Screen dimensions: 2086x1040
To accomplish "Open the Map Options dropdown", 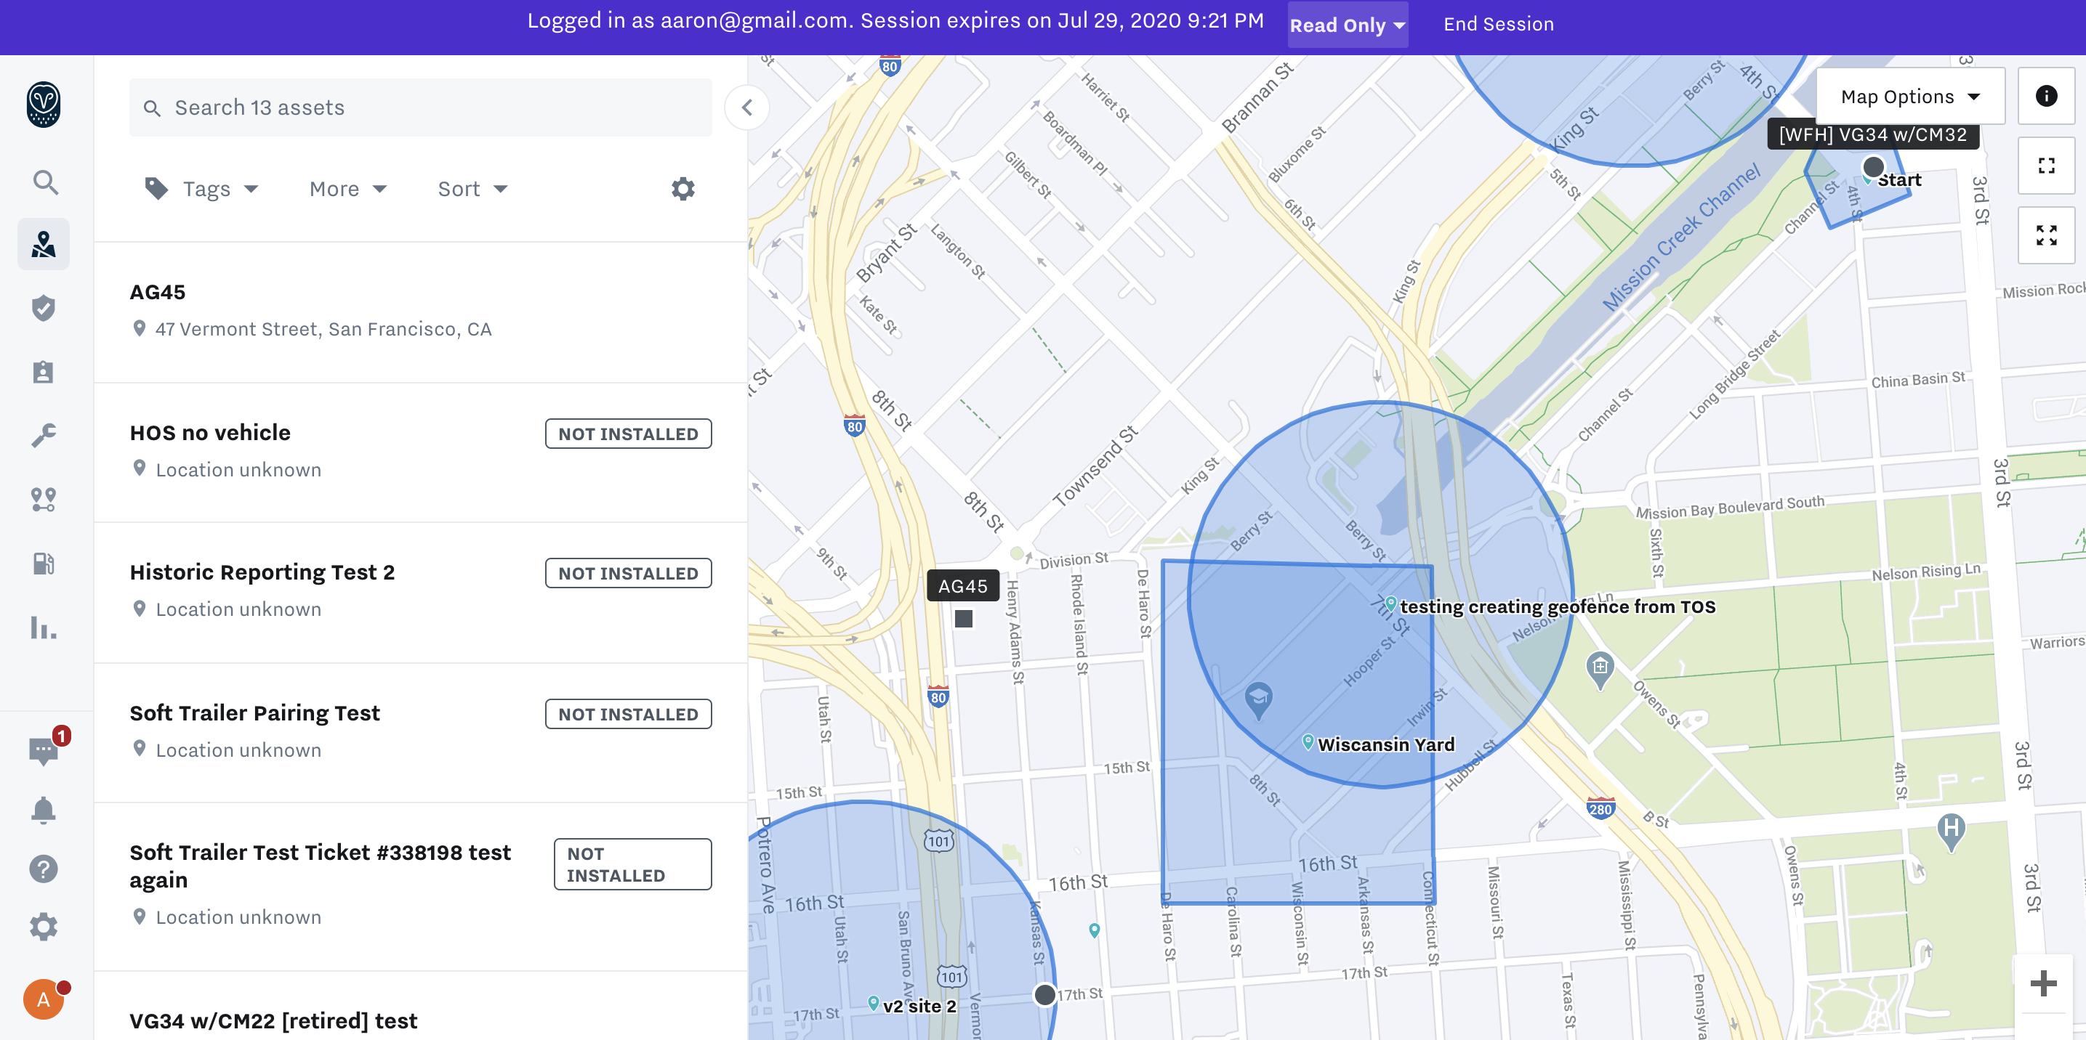I will [1909, 97].
